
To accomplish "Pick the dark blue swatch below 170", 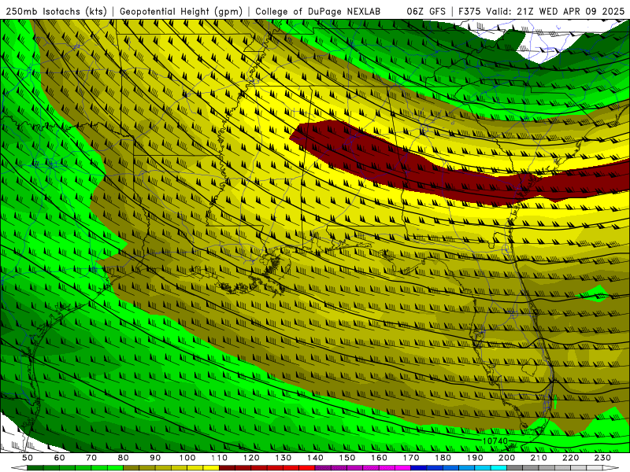I will tap(419, 468).
